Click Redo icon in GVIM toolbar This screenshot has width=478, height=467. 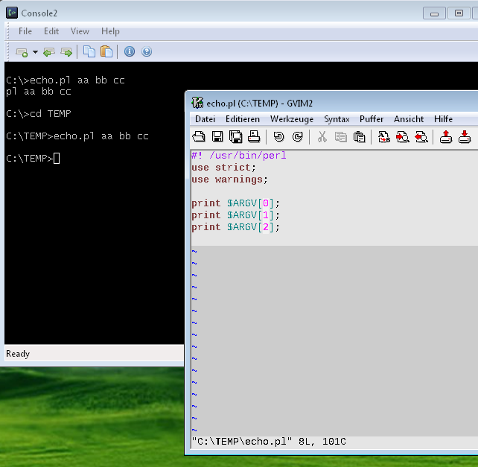298,136
